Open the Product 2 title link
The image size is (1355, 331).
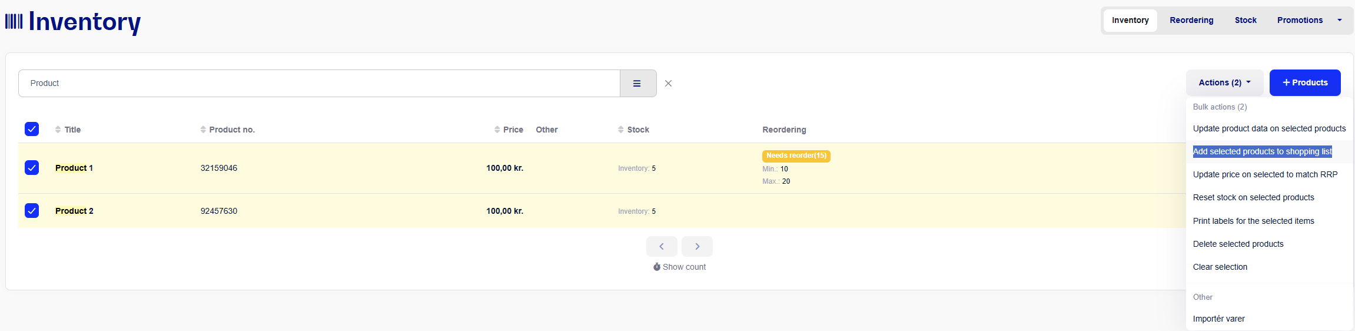(74, 211)
